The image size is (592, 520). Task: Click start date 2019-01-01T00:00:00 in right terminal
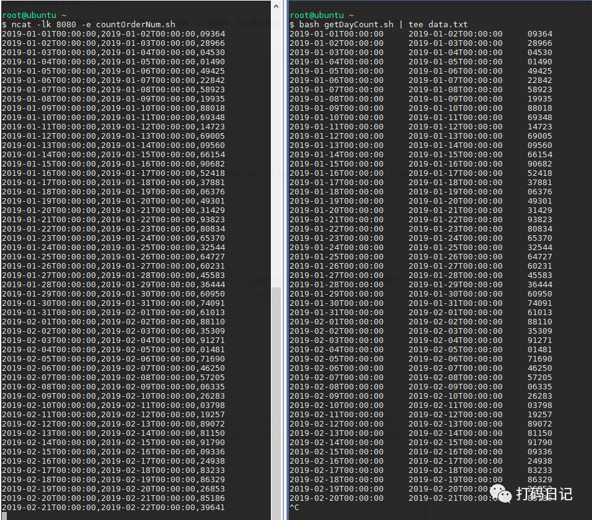[x=337, y=34]
